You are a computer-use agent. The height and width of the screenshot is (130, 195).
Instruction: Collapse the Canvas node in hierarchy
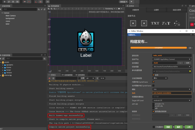click(x=2, y=13)
